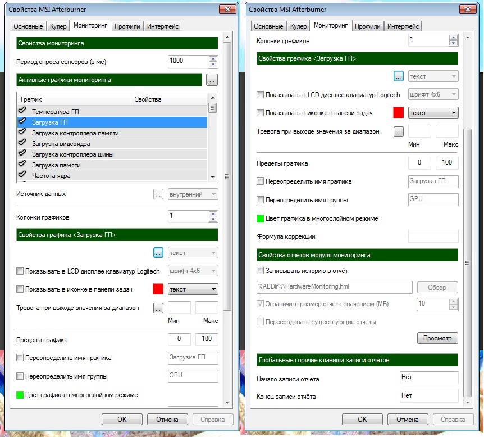The height and width of the screenshot is (437, 484).
Task: Click graph upper limit field 100 in right window
Action: tap(447, 163)
